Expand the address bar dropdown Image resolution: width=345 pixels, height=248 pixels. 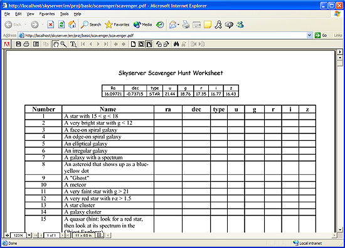point(309,35)
